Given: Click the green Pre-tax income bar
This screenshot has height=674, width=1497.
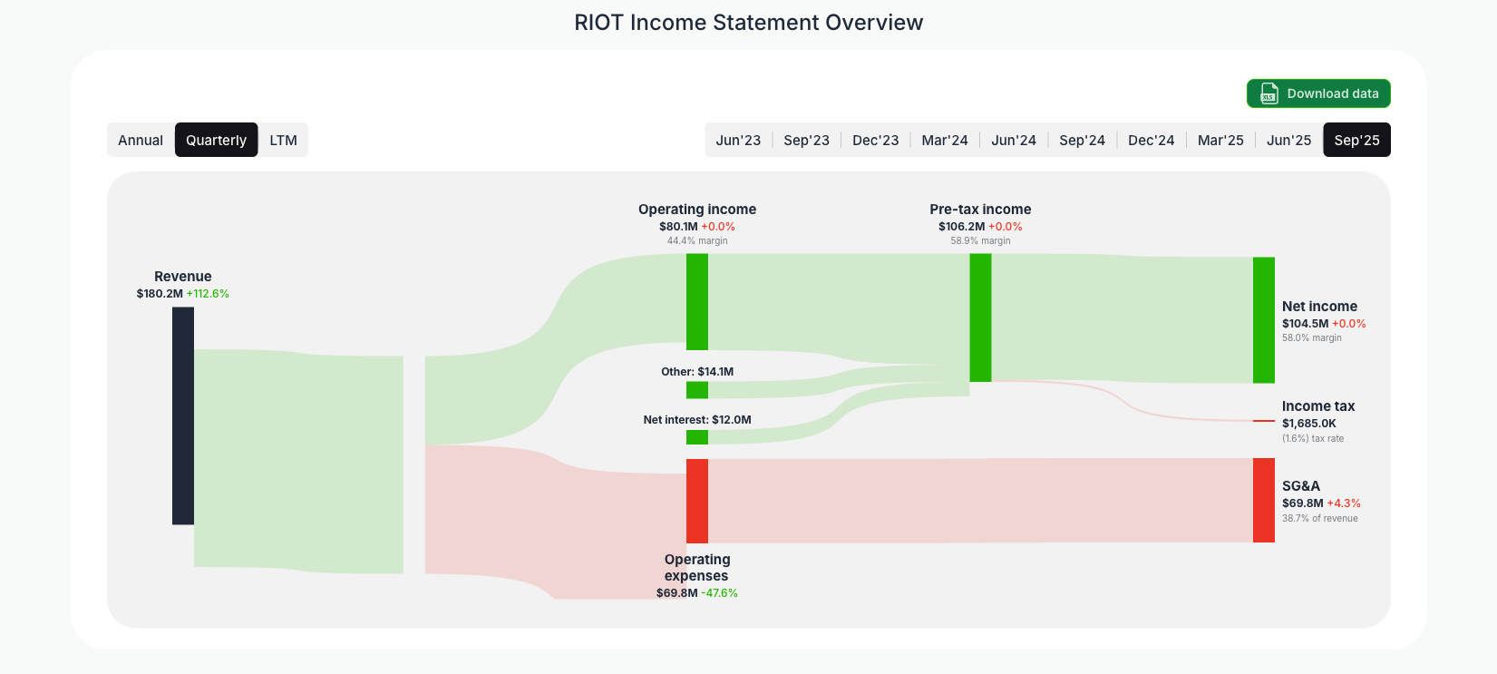Looking at the screenshot, I should (x=980, y=317).
